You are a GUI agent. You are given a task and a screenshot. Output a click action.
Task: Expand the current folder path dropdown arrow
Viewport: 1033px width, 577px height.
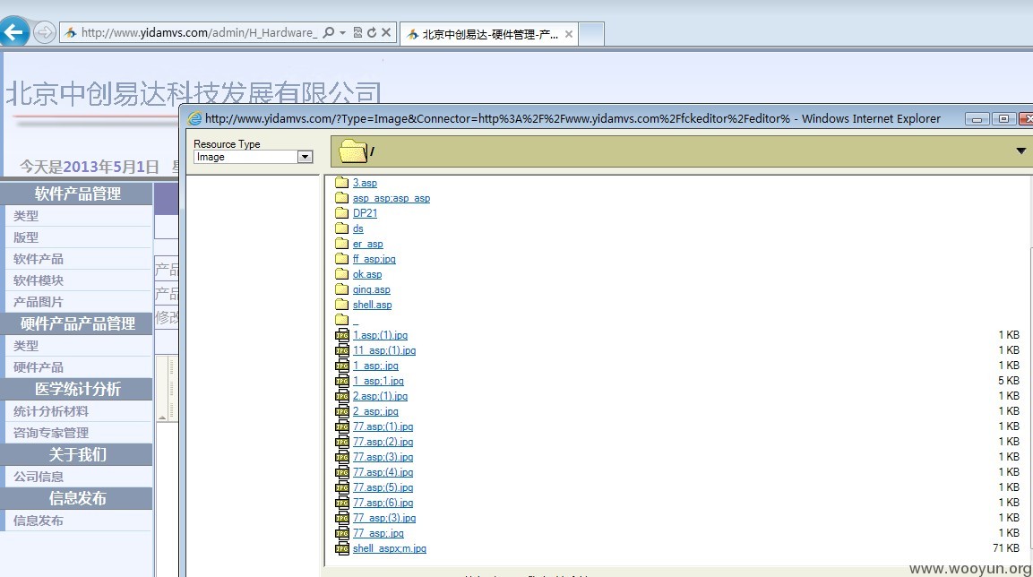coord(1020,151)
